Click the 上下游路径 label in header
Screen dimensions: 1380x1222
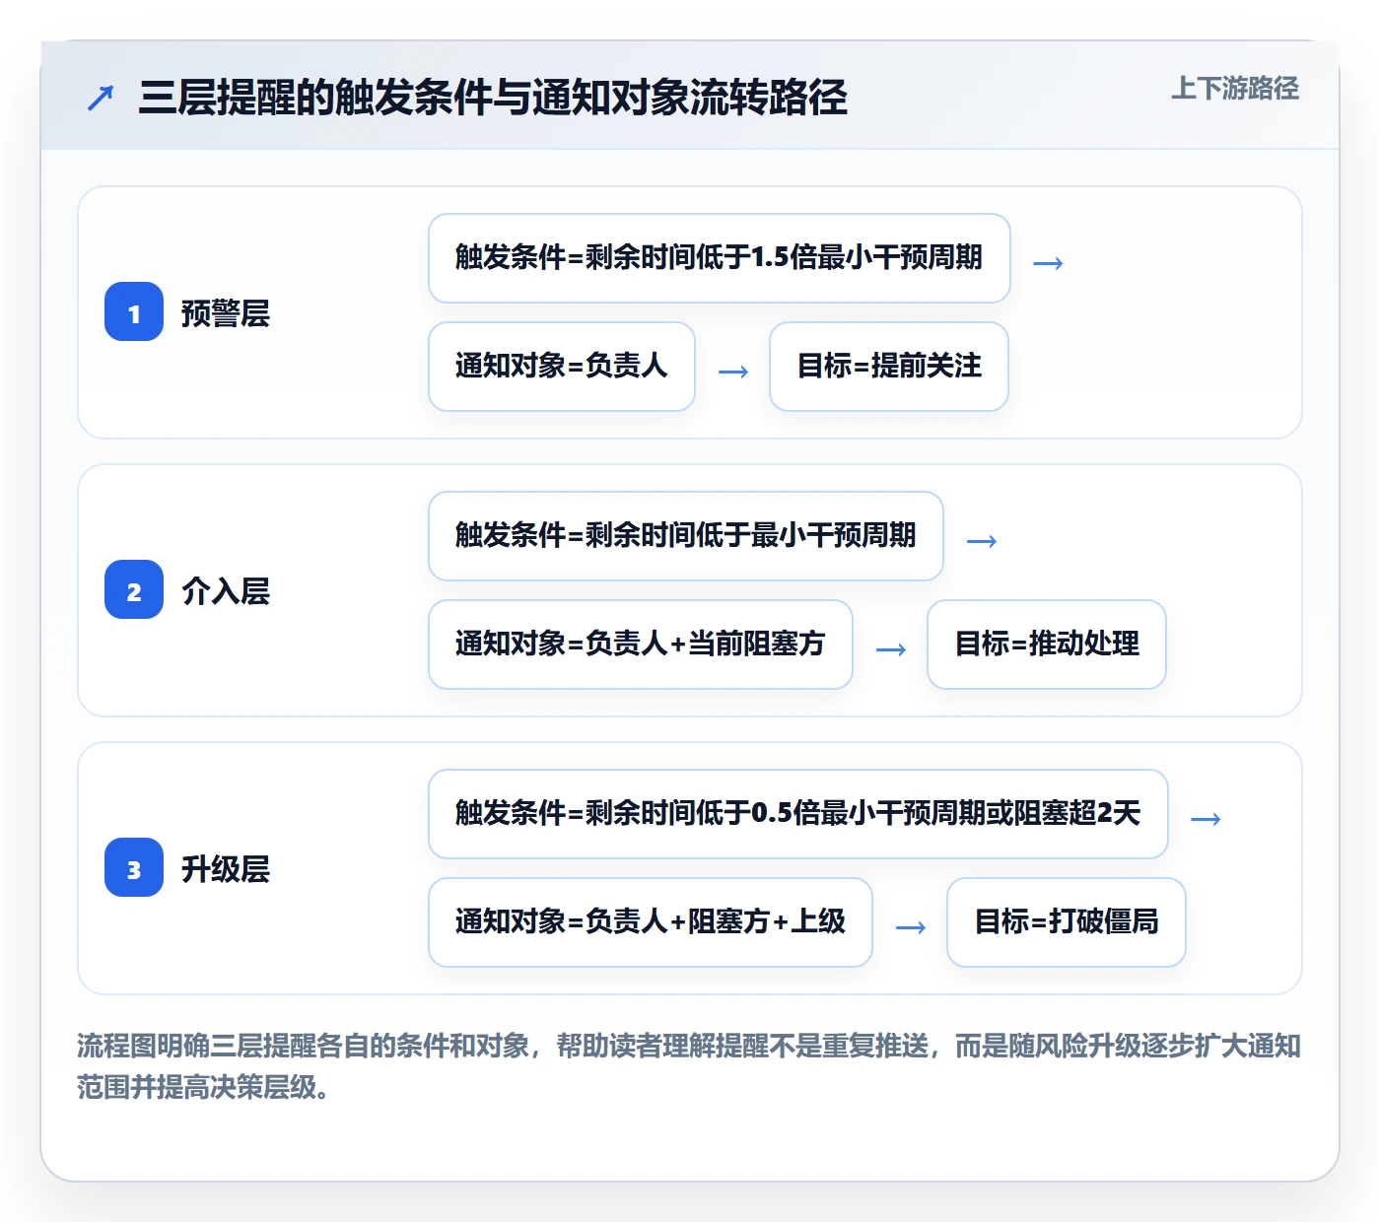[1235, 89]
